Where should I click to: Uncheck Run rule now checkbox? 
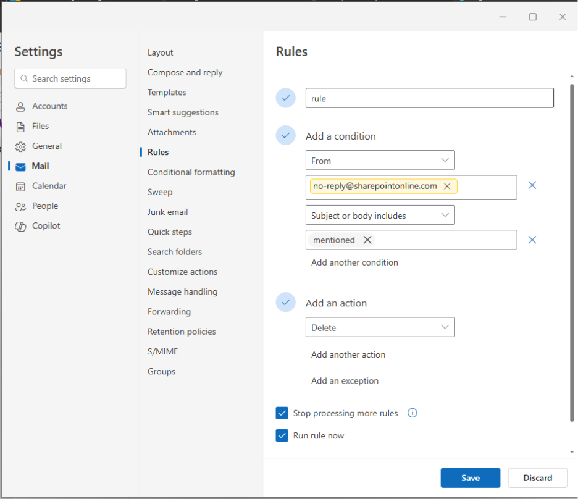tap(282, 435)
